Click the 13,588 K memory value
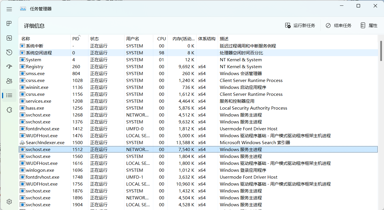The width and height of the screenshot is (384, 210). click(x=185, y=143)
